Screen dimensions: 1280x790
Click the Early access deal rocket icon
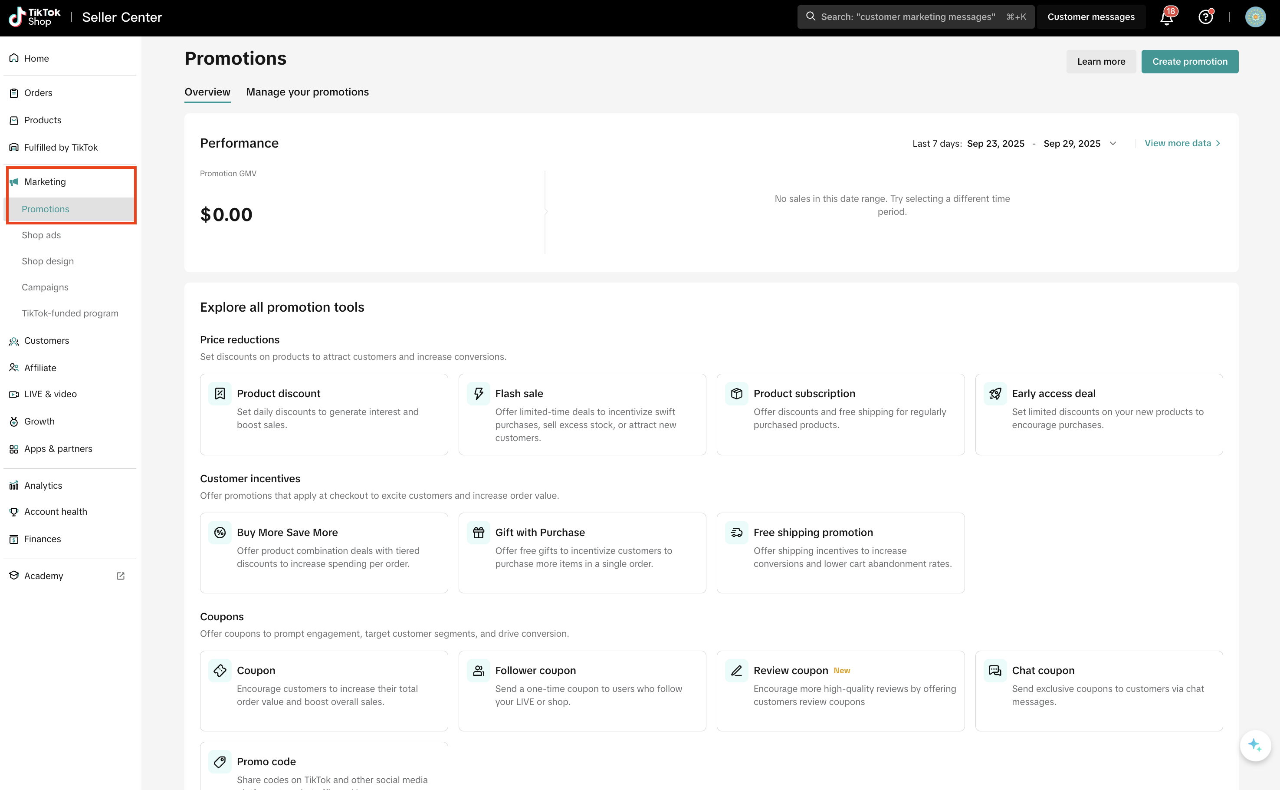[995, 393]
